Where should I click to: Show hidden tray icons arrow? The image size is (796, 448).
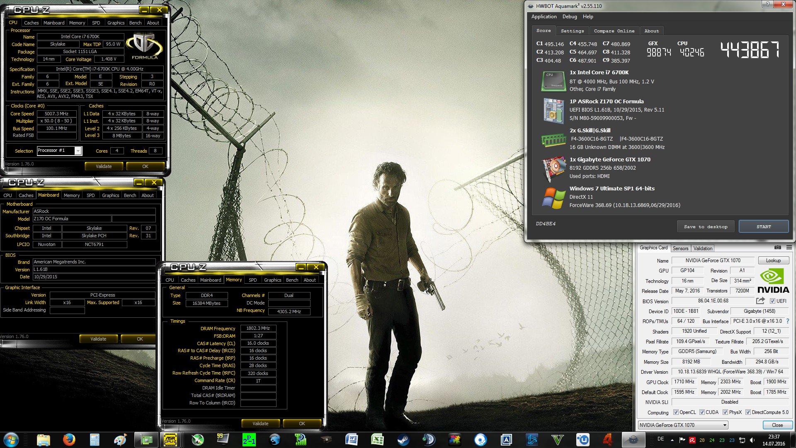pos(672,440)
